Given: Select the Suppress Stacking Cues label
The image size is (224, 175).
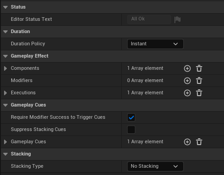Looking at the screenshot, I should click(x=38, y=129).
